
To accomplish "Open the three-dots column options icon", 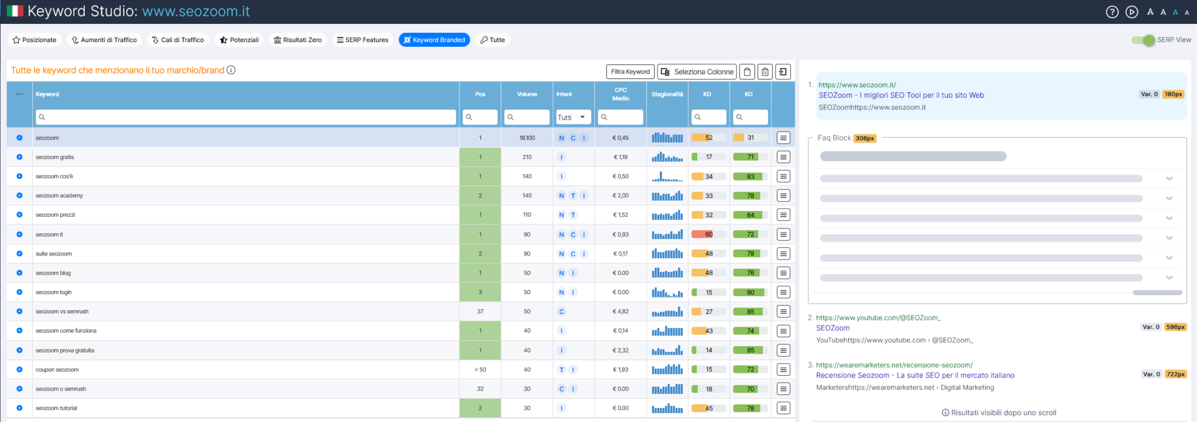I will click(x=19, y=94).
